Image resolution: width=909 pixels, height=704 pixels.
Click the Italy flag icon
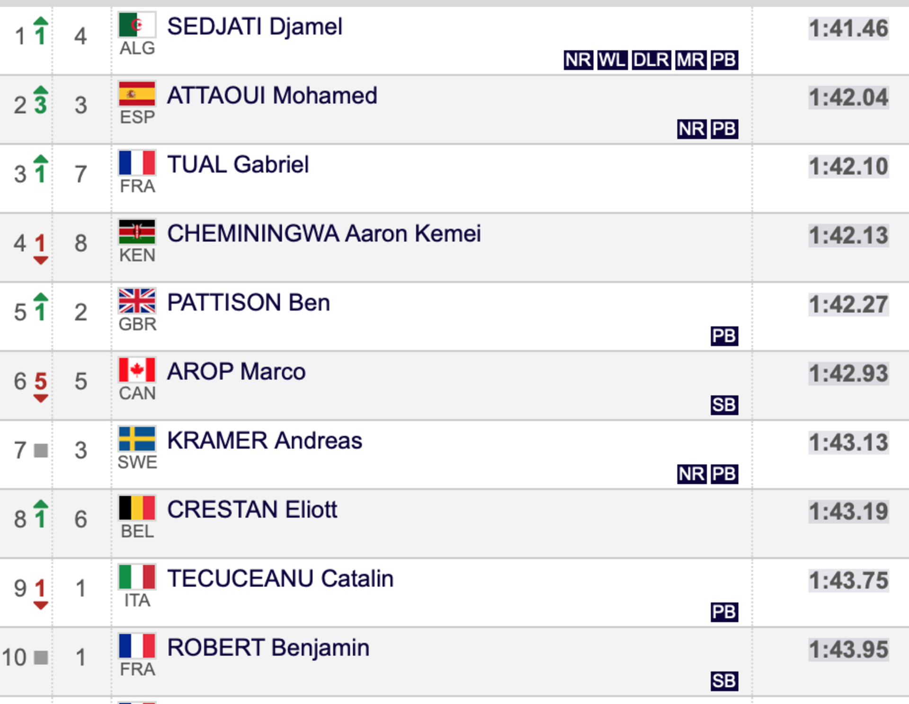pos(137,577)
